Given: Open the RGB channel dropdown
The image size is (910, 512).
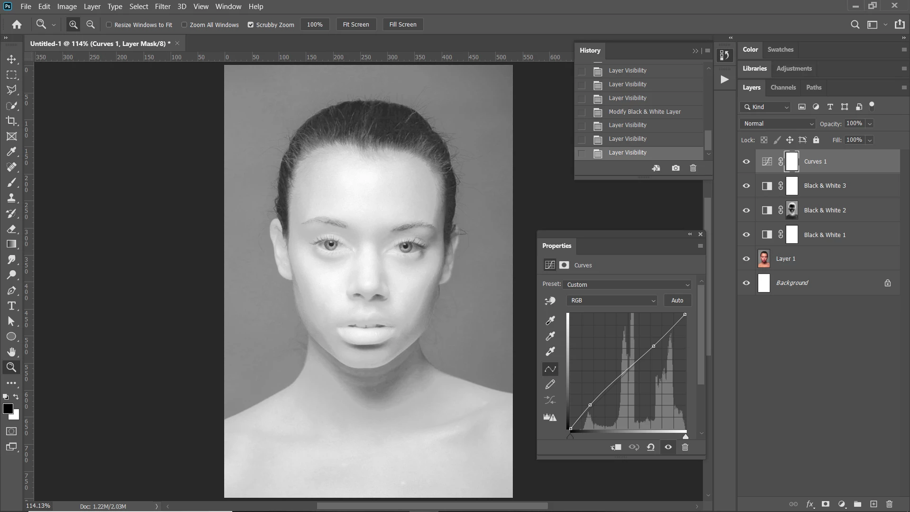Looking at the screenshot, I should click(612, 301).
